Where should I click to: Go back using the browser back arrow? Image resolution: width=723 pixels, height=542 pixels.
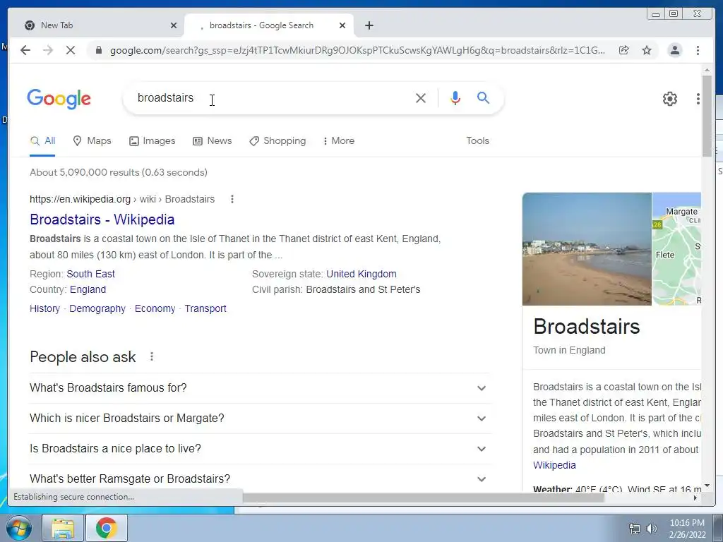(x=25, y=50)
